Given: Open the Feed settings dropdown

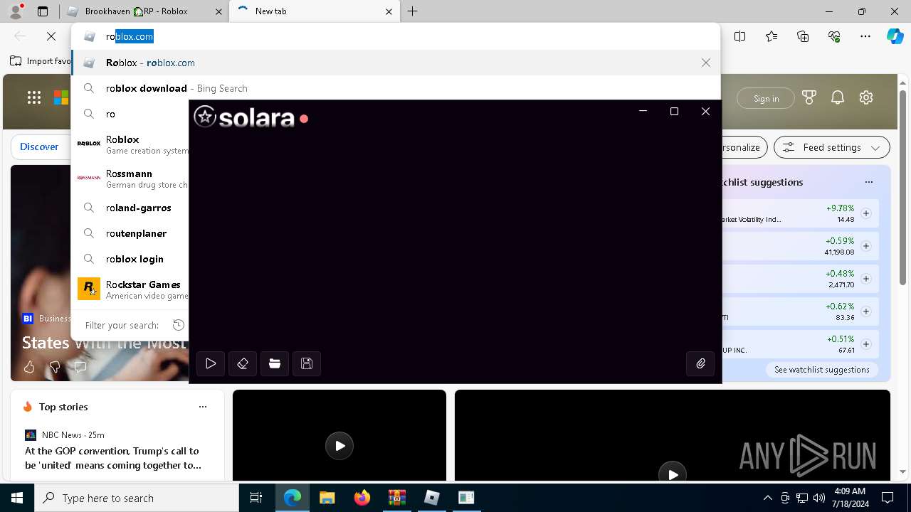Looking at the screenshot, I should tap(831, 147).
